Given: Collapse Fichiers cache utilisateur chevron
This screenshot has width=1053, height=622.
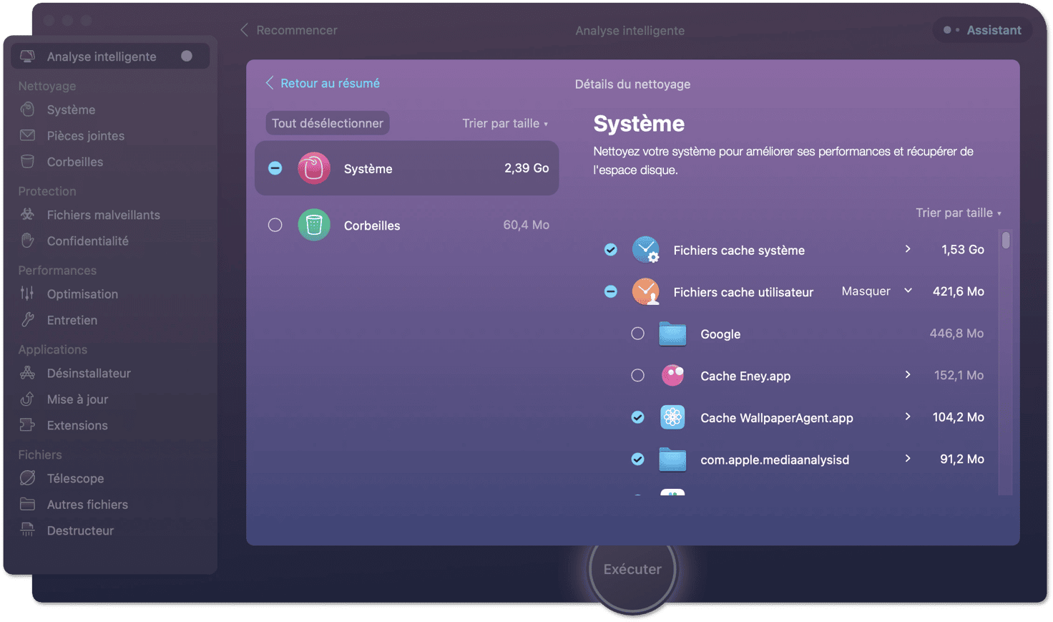Looking at the screenshot, I should (x=908, y=291).
